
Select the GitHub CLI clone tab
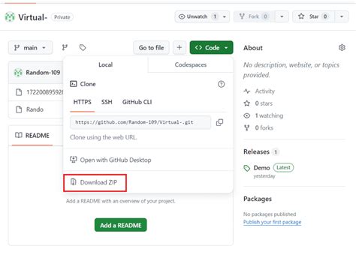pyautogui.click(x=137, y=102)
